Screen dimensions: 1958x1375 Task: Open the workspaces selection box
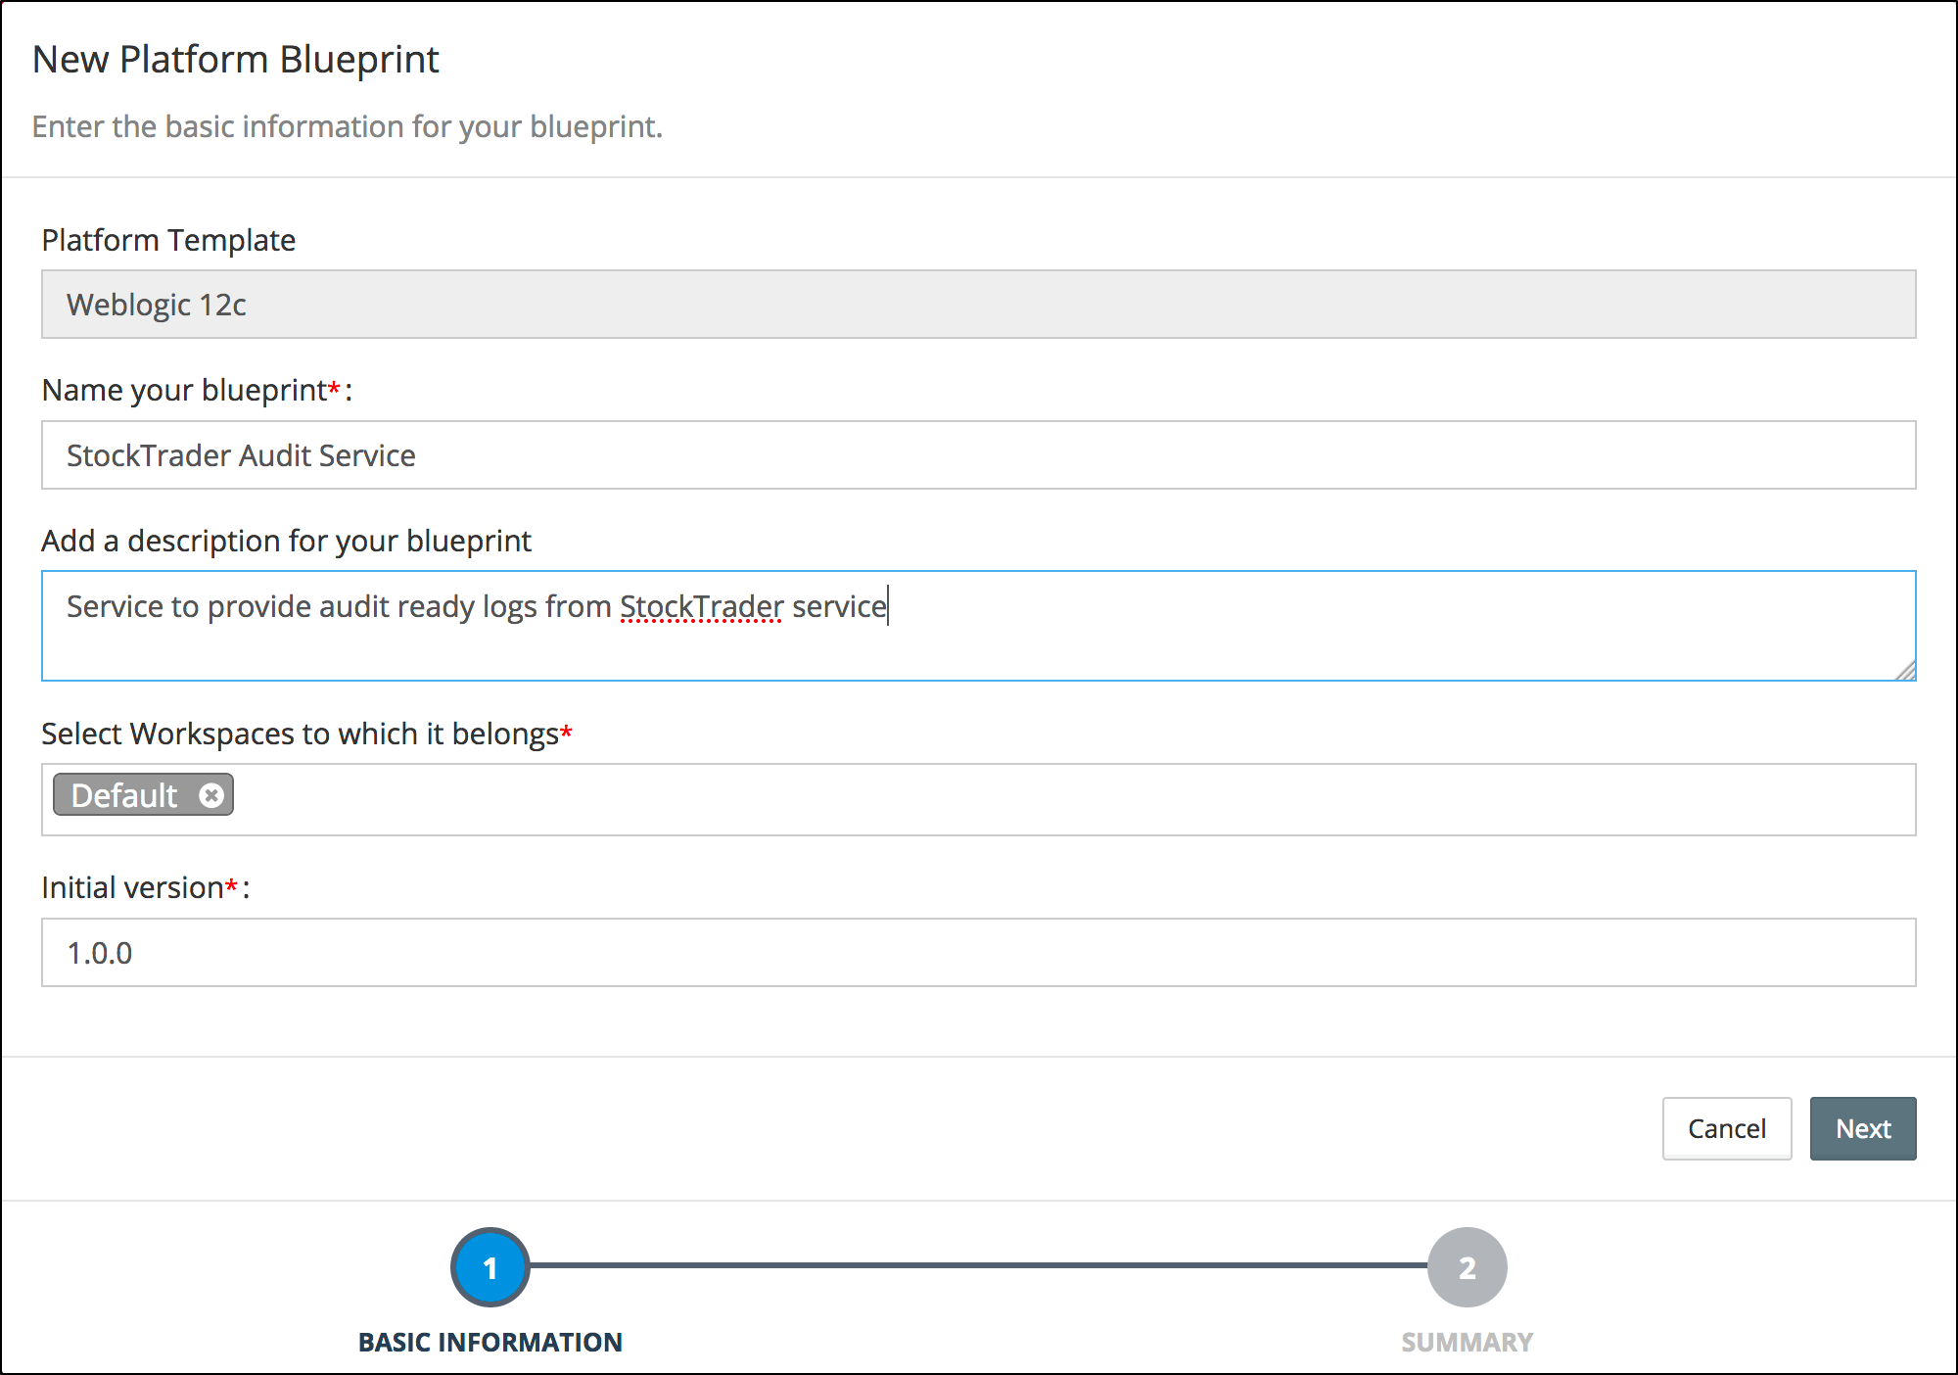point(1077,799)
